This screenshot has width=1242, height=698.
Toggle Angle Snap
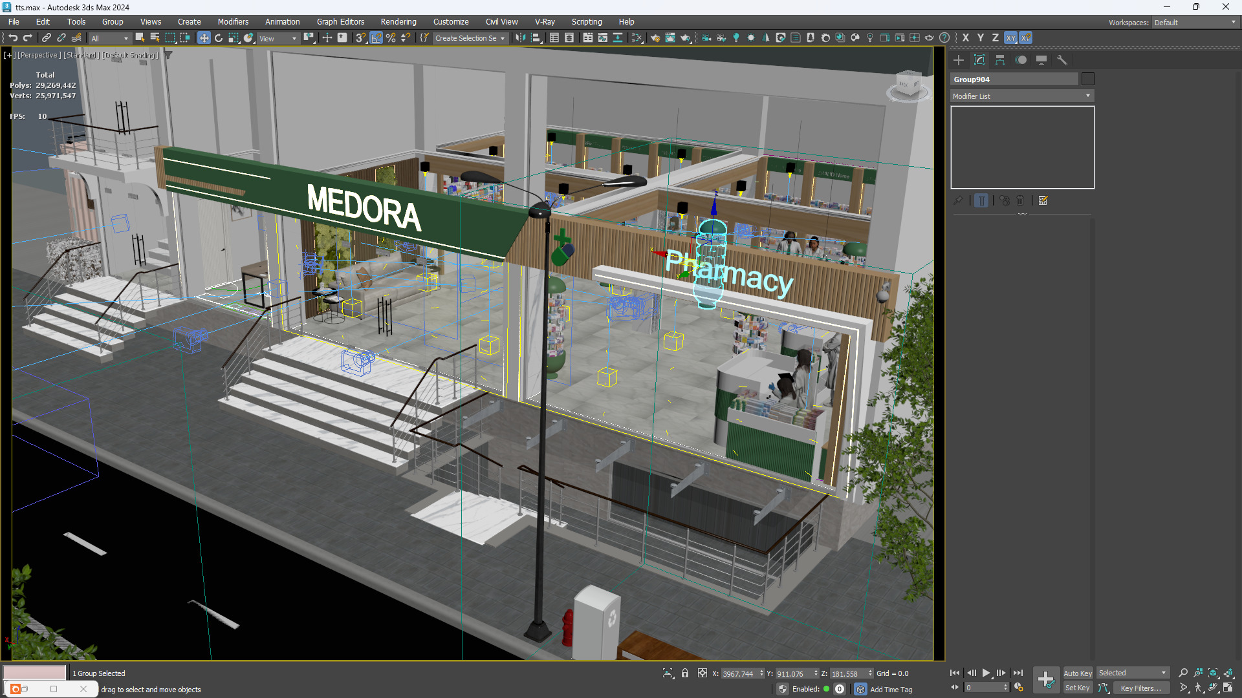tap(376, 38)
